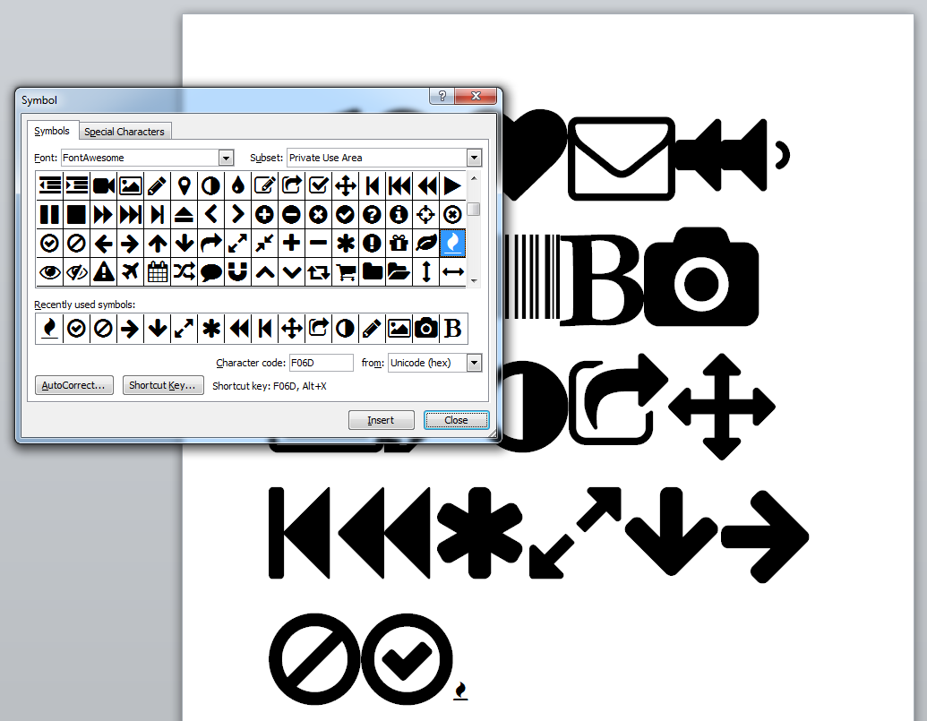Screen dimensions: 927x721
Task: Select the pencil symbol in the grid
Action: pyautogui.click(x=157, y=185)
